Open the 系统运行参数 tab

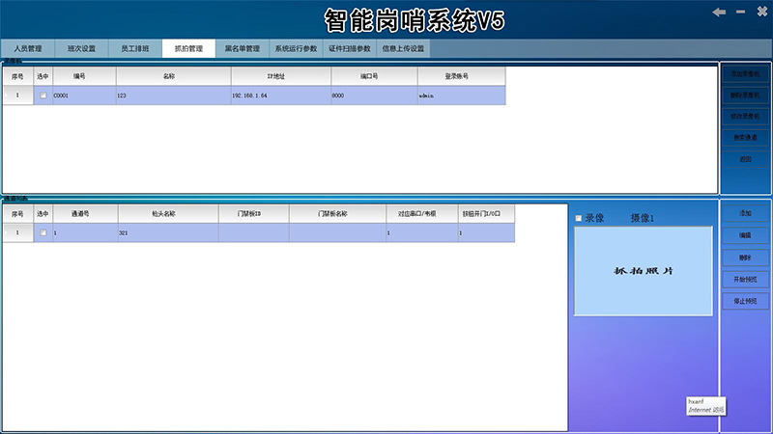pos(296,48)
